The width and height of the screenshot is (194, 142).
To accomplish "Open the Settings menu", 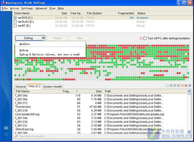I will click(x=27, y=9).
